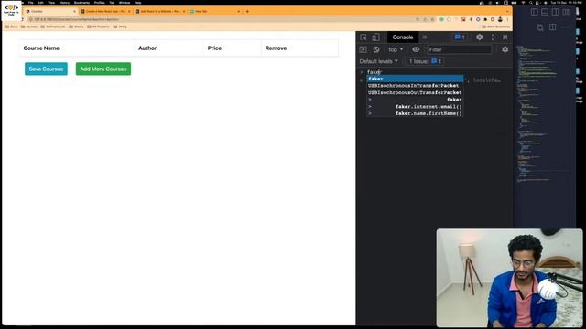Choose USBIsochronousInTransferPacket suggestion

click(x=415, y=86)
